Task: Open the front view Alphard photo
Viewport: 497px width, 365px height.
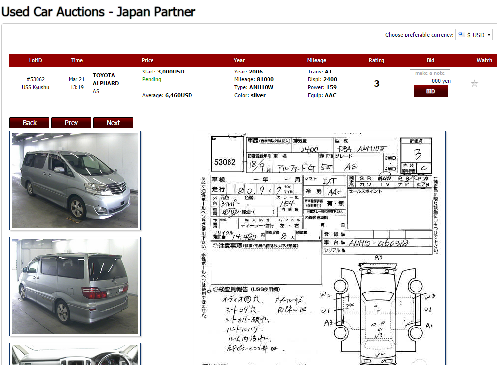Action: (x=75, y=181)
